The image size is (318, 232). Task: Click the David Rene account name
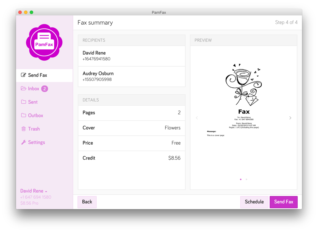click(x=32, y=191)
